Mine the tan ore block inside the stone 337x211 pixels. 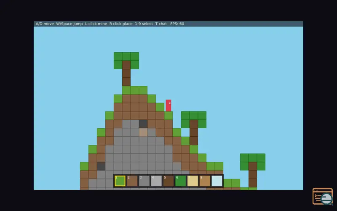[143, 133]
